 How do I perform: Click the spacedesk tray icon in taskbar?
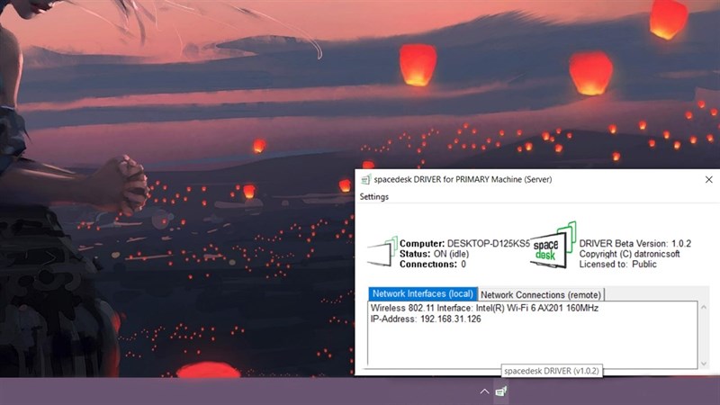click(x=501, y=391)
